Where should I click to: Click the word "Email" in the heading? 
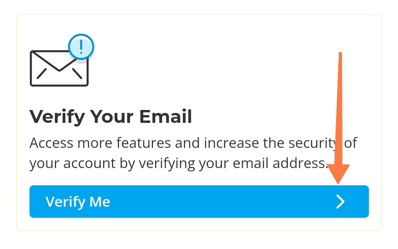tap(165, 117)
